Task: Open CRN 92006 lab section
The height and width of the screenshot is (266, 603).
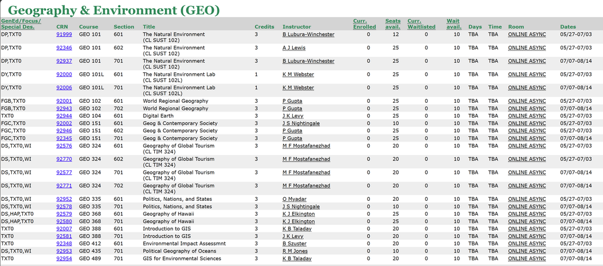Action: click(x=64, y=87)
